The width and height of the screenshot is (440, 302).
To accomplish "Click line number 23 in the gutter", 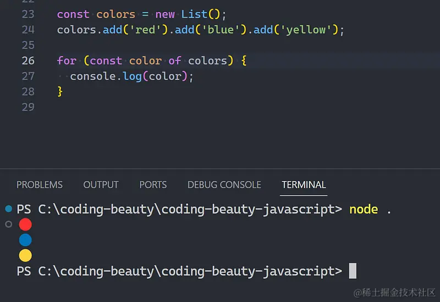I will tap(28, 14).
